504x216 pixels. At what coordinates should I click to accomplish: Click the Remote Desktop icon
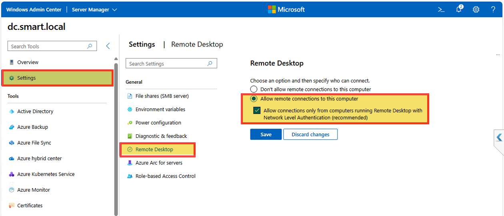pos(130,149)
